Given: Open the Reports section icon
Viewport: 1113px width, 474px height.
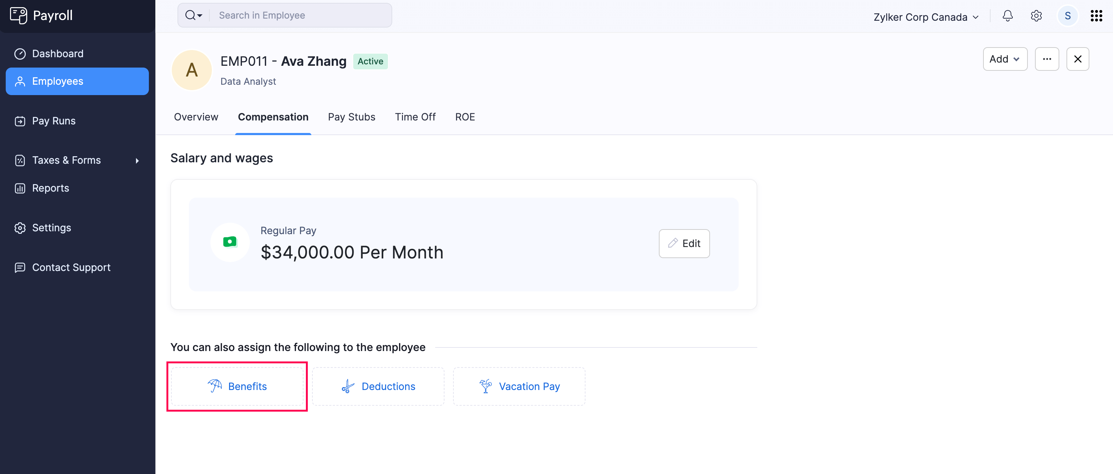Looking at the screenshot, I should [x=20, y=188].
